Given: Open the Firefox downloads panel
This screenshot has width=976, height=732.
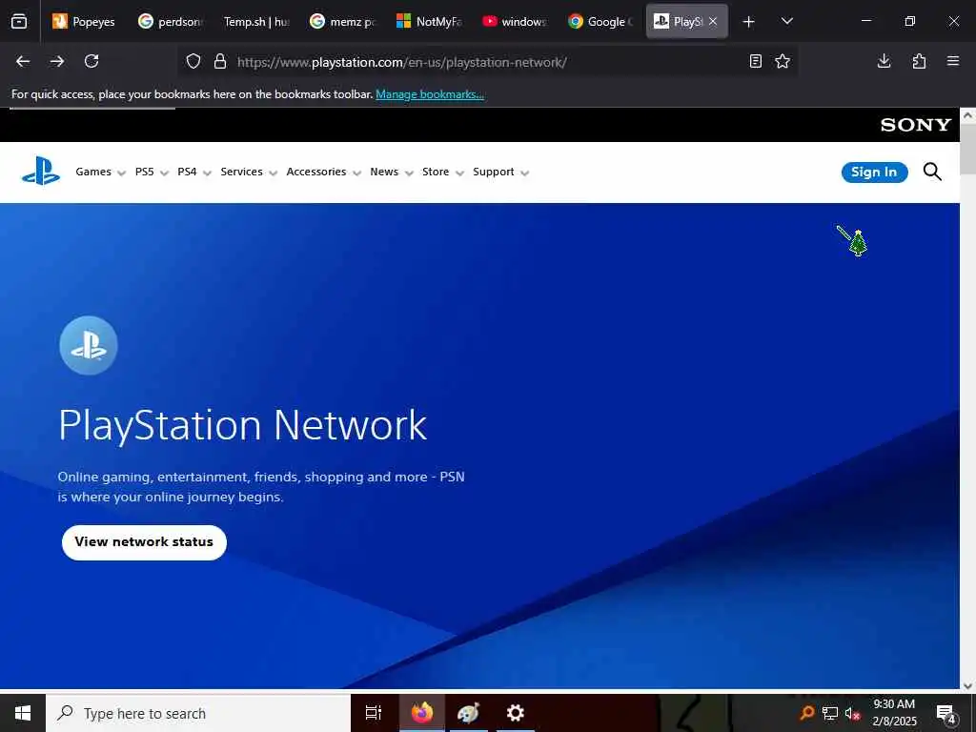Looking at the screenshot, I should tap(884, 61).
